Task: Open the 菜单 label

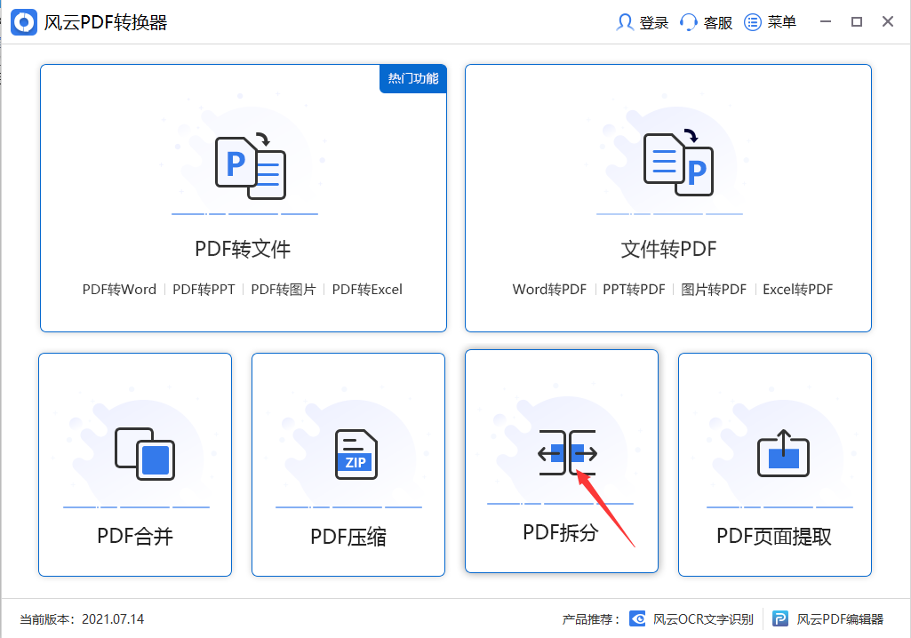Action: click(782, 22)
